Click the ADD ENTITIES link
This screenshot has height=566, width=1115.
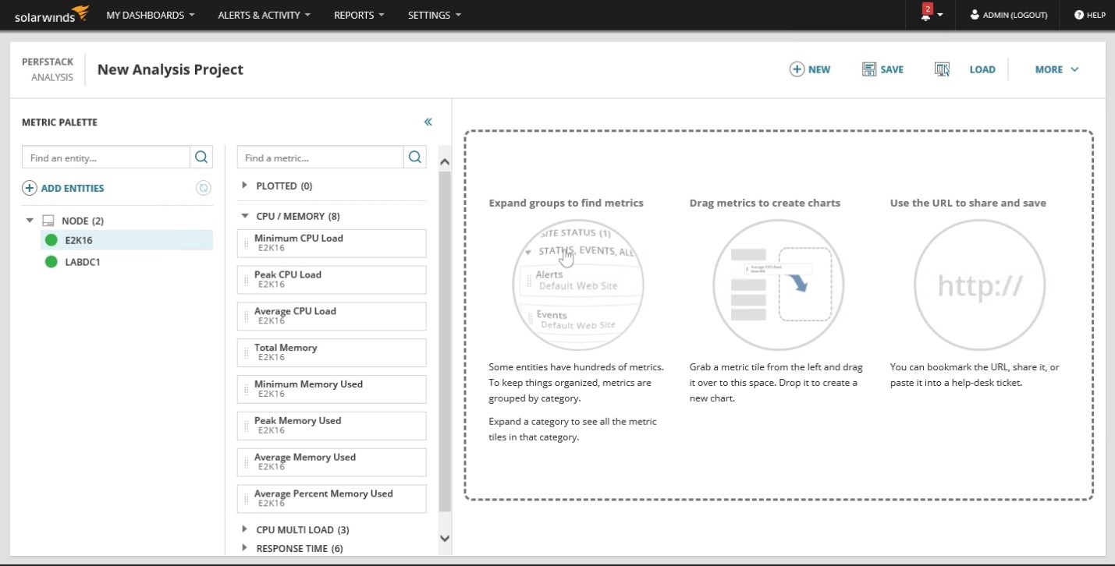73,188
